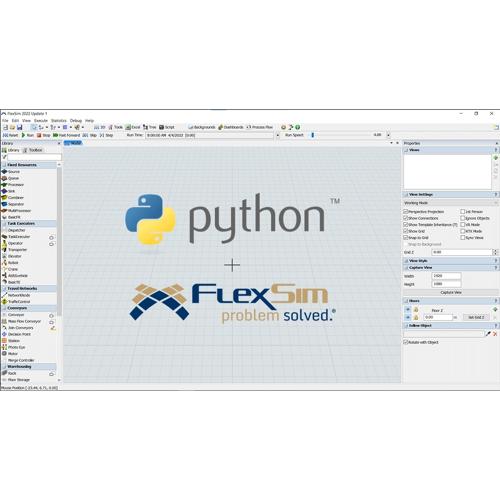Add a floor with green plus icon
Screen dimensions: 500x500
pos(495,309)
